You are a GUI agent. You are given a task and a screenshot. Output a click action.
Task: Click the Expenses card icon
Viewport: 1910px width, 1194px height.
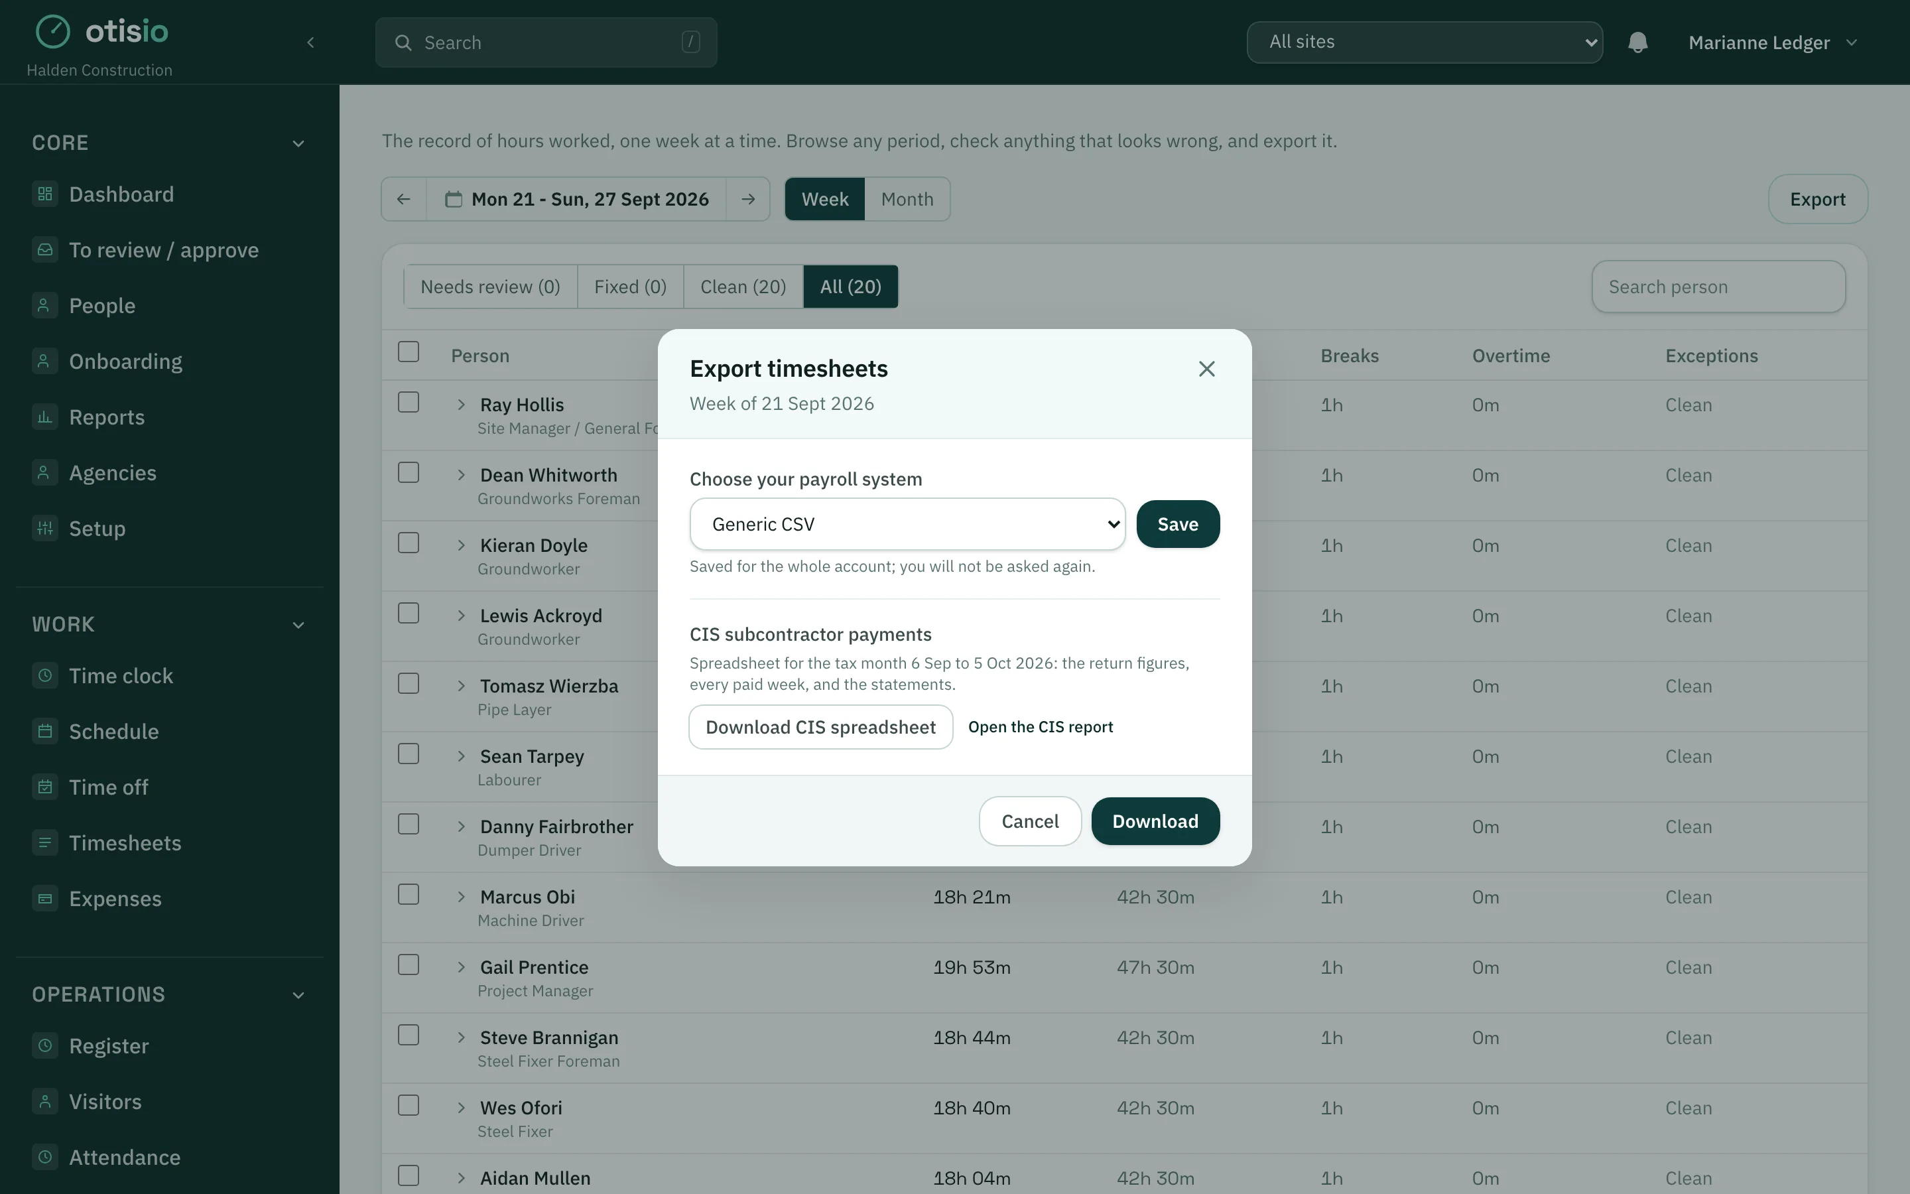[45, 899]
